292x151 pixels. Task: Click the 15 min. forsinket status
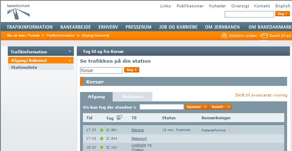pyautogui.click(x=176, y=130)
